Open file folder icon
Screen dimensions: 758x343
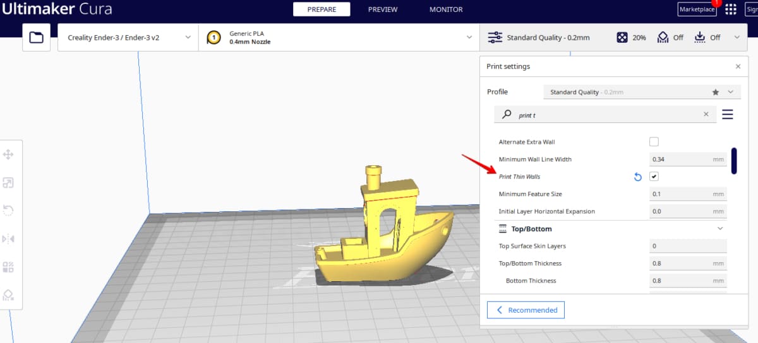click(37, 38)
